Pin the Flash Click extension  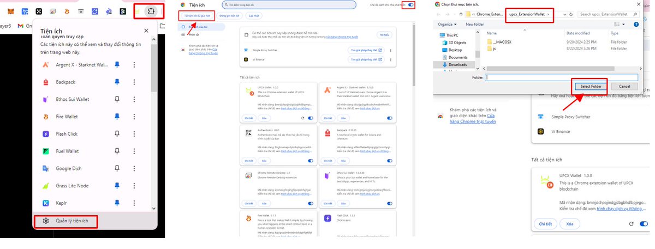116,134
